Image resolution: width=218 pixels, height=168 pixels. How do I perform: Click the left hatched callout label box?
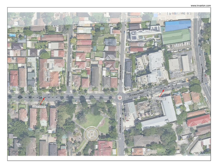39,107
